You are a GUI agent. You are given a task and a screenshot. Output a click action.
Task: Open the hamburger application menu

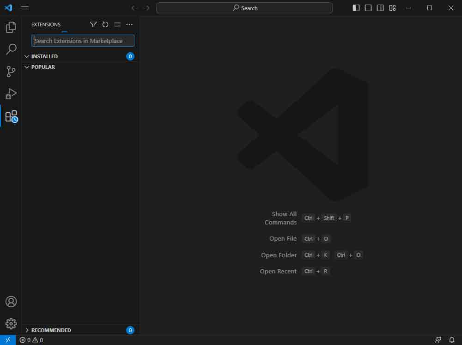click(x=25, y=8)
